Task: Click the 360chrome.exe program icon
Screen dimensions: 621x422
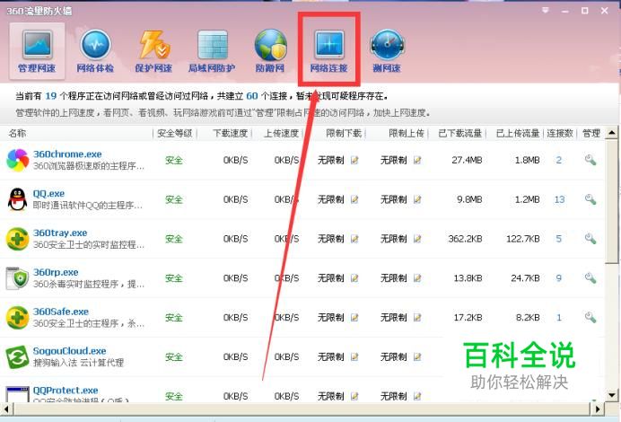Action: 17,160
